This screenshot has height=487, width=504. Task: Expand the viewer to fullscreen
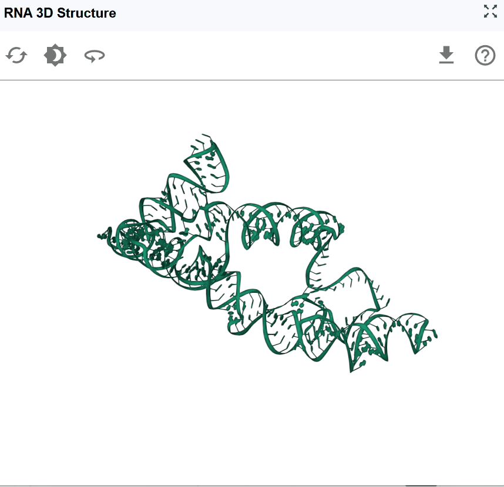pyautogui.click(x=490, y=11)
